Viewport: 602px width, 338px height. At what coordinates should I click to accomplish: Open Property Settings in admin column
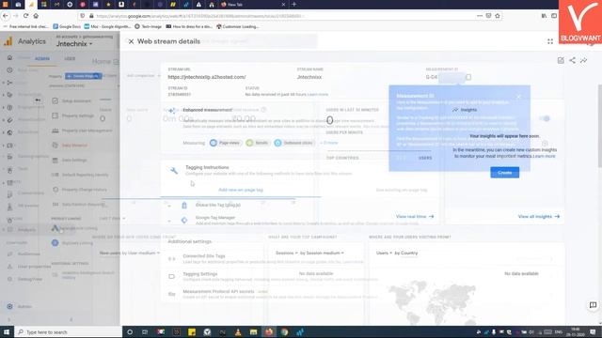click(x=77, y=115)
